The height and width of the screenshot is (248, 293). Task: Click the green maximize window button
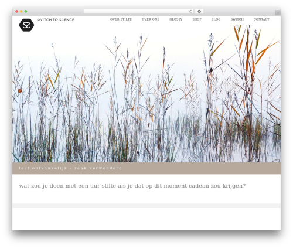26,12
